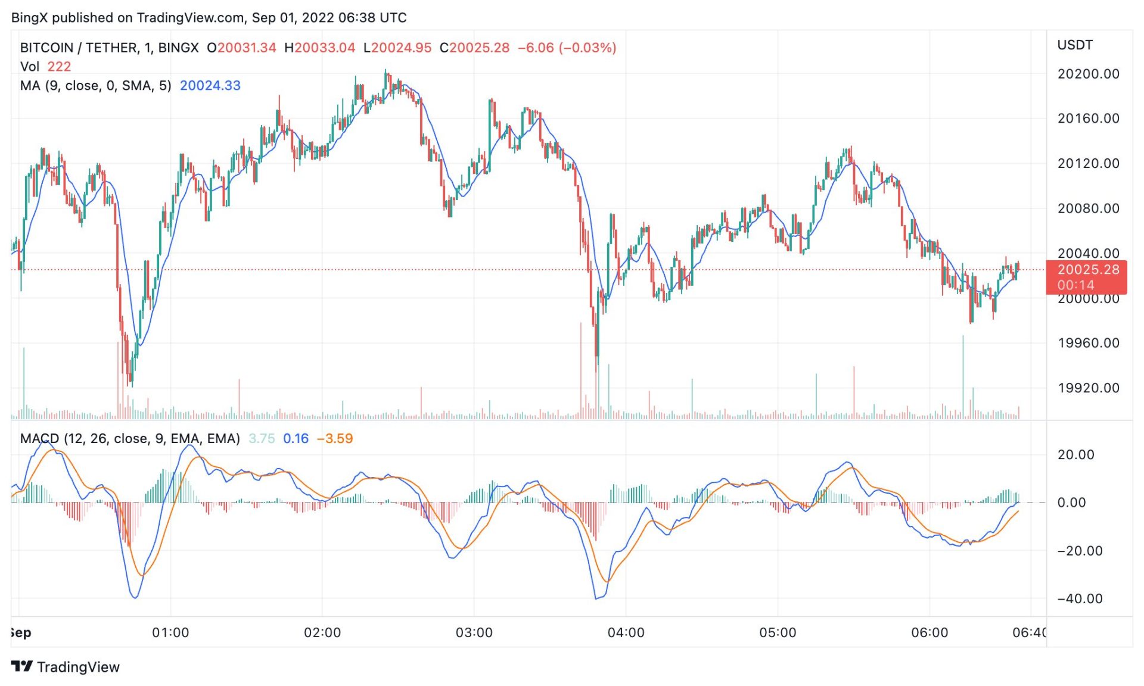
Task: Click the MACD histogram value 3.75
Action: tap(262, 439)
